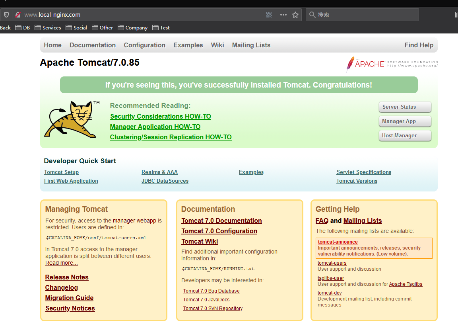
Task: Follow the JDBC DataSources link
Action: click(165, 181)
